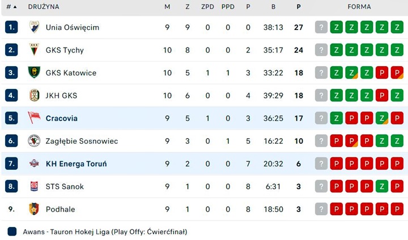Open the KH Energa Toruń team link
This screenshot has width=408, height=240.
point(76,164)
